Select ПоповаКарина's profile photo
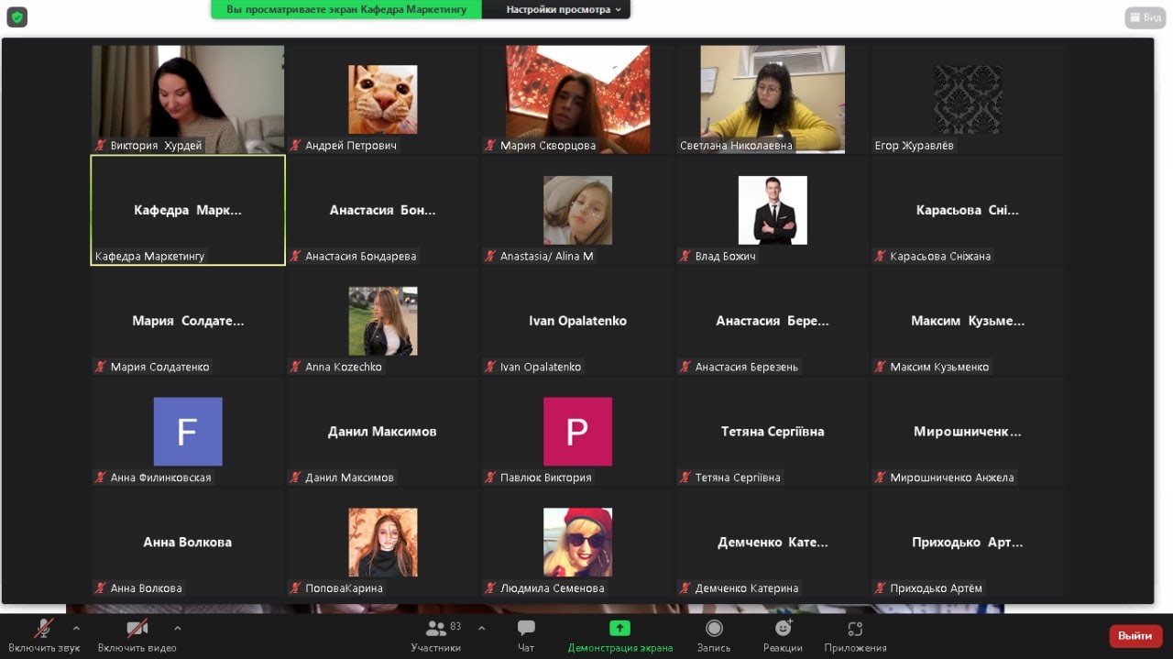 pyautogui.click(x=382, y=543)
